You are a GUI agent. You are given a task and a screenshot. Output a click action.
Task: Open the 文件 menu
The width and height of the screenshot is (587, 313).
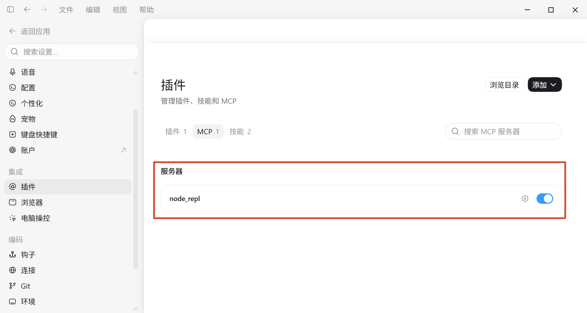point(66,10)
